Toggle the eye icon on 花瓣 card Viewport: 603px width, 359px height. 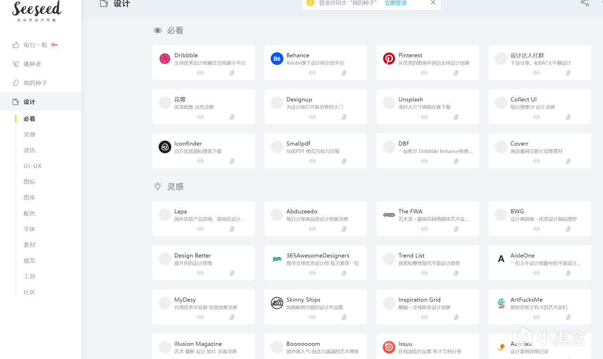200,117
